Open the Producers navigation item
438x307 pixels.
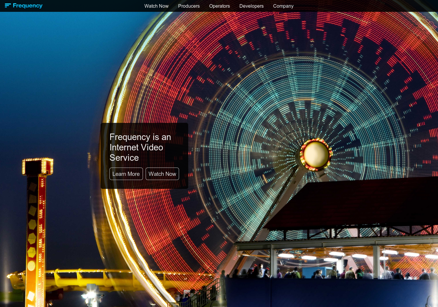189,6
